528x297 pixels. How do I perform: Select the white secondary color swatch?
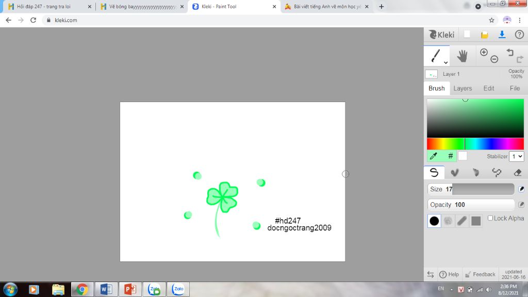pos(463,156)
